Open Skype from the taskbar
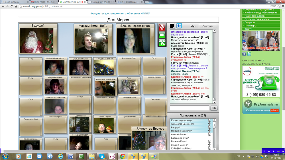Screen dimensions: 285x160 click(102, 156)
